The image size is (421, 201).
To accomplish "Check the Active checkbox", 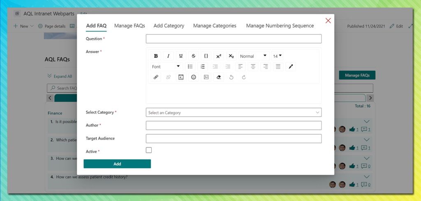I will pos(149,150).
